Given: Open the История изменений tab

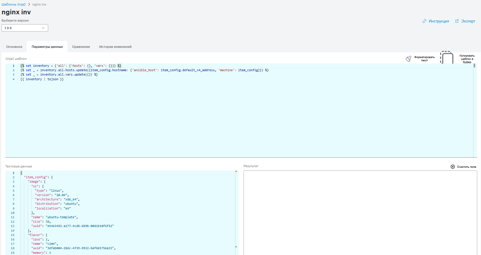Looking at the screenshot, I should click(x=115, y=47).
